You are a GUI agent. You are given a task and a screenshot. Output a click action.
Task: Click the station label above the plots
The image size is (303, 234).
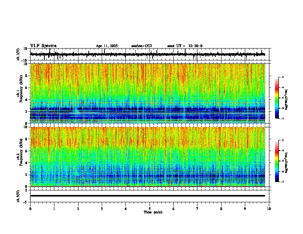click(142, 46)
